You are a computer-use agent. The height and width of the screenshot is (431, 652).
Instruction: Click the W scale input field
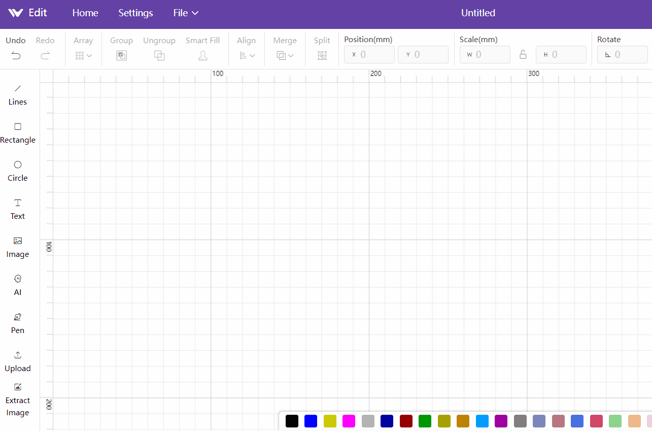click(x=485, y=55)
